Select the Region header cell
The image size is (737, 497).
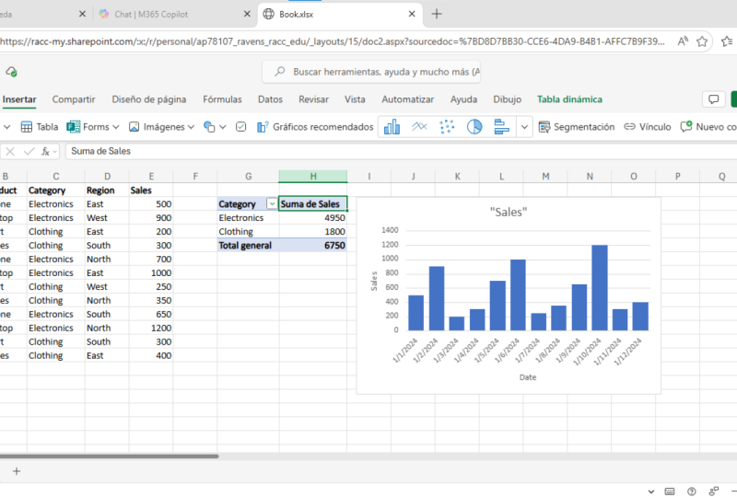coord(107,191)
